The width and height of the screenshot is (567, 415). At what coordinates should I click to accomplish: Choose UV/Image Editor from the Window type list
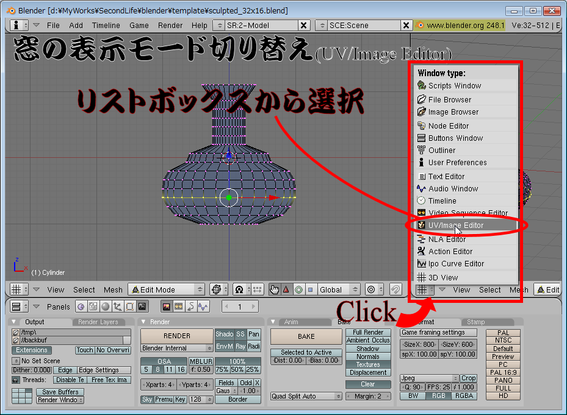(x=466, y=225)
